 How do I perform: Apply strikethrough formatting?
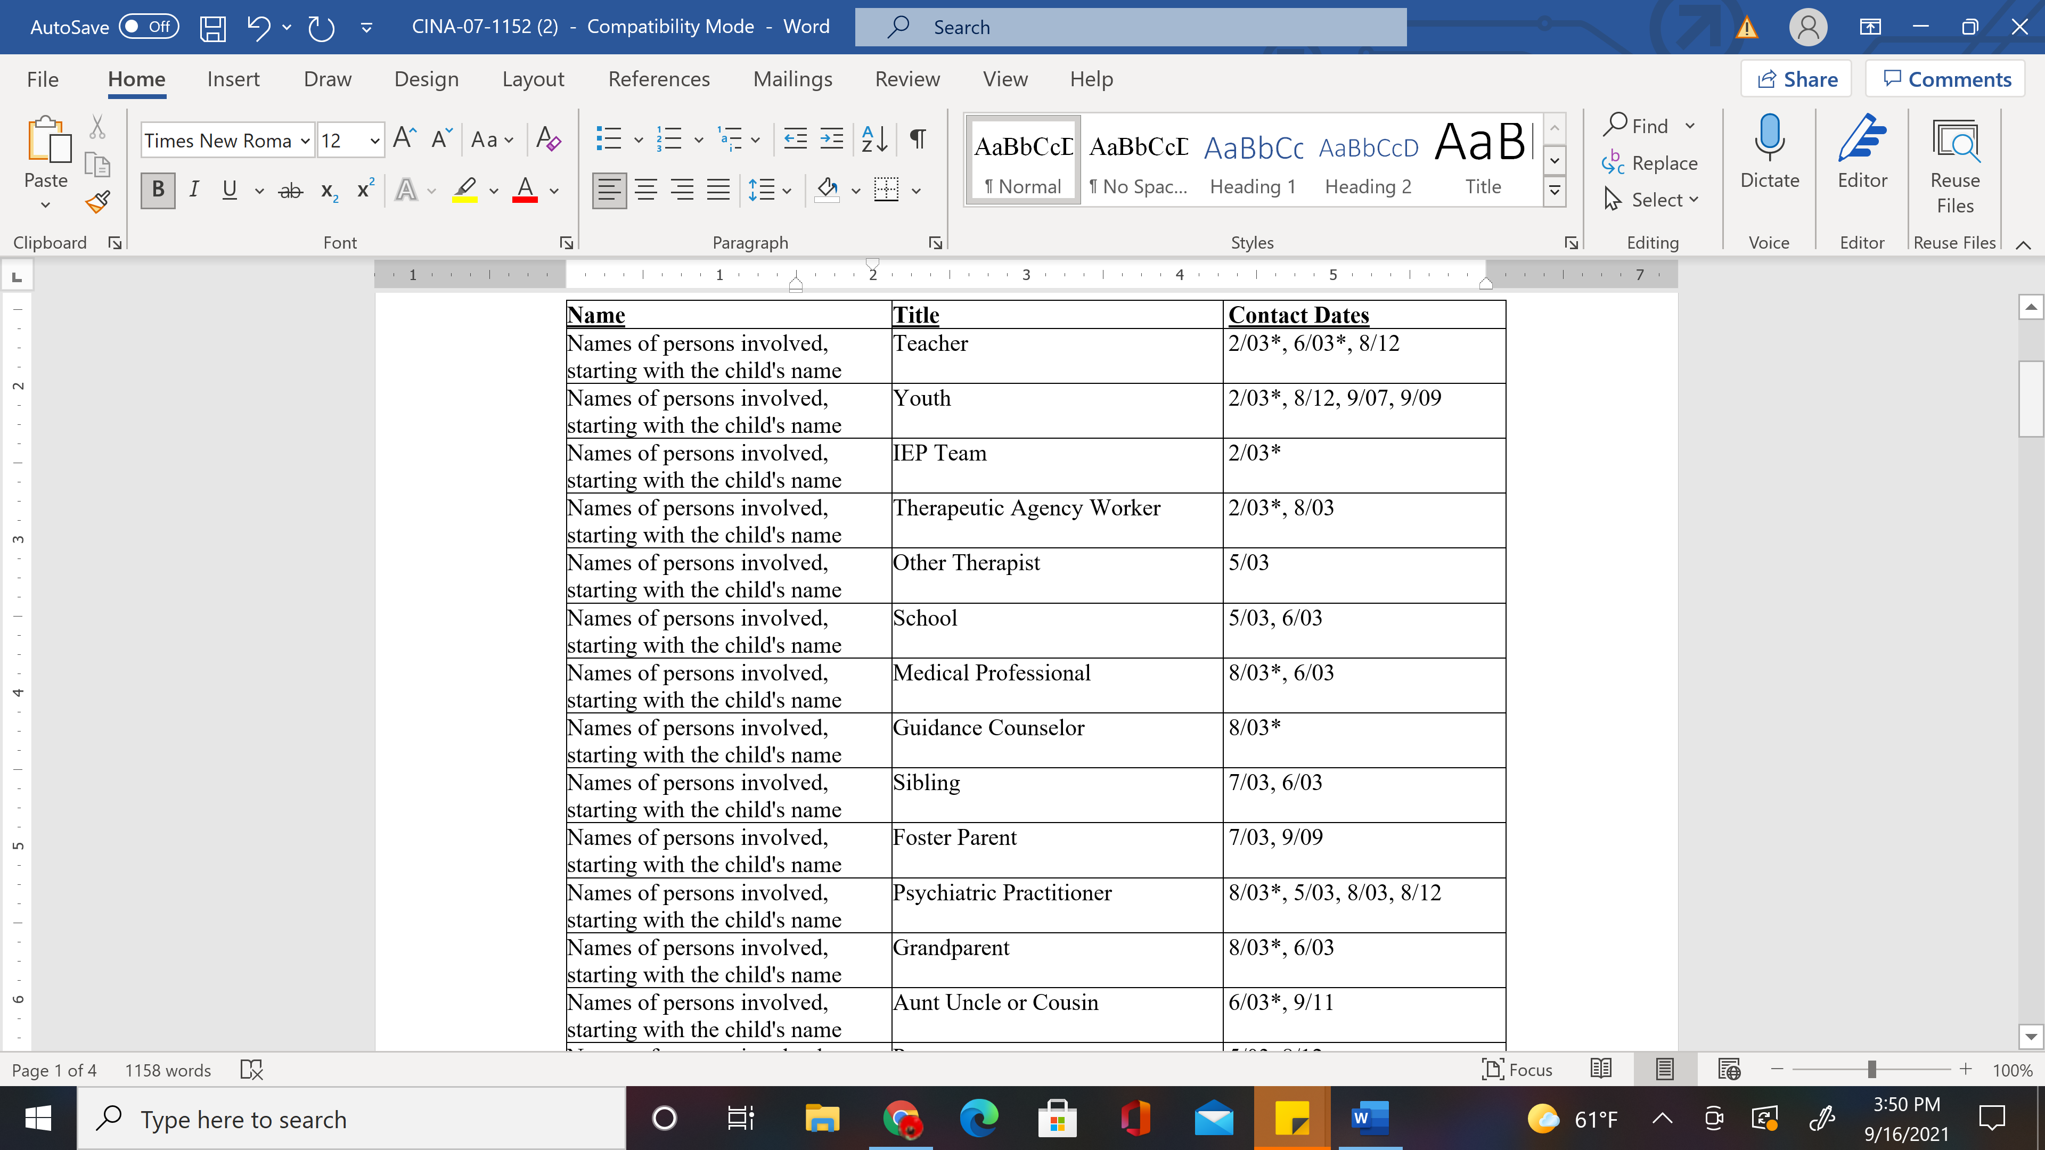click(x=291, y=191)
